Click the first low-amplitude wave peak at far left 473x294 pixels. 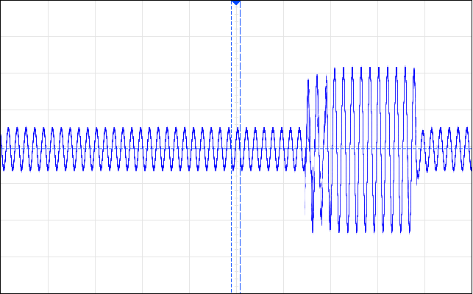pos(8,129)
